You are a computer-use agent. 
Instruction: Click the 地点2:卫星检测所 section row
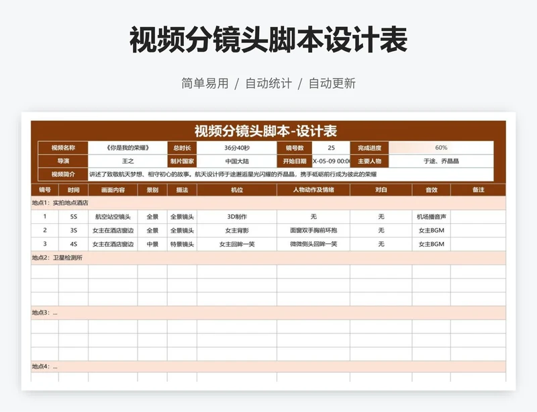pyautogui.click(x=267, y=257)
